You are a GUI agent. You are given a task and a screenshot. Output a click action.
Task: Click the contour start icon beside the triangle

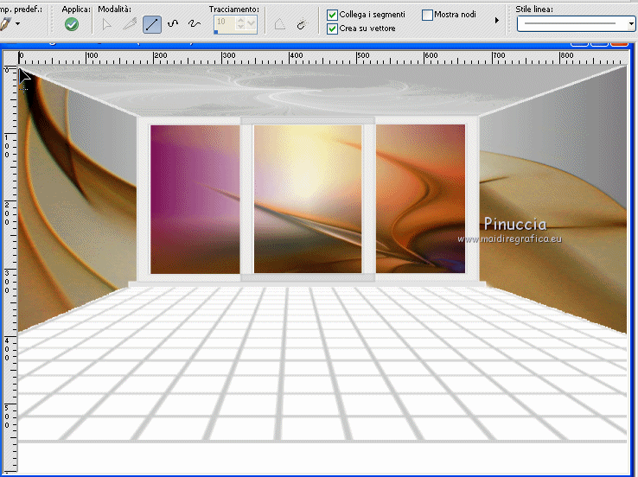pyautogui.click(x=301, y=25)
